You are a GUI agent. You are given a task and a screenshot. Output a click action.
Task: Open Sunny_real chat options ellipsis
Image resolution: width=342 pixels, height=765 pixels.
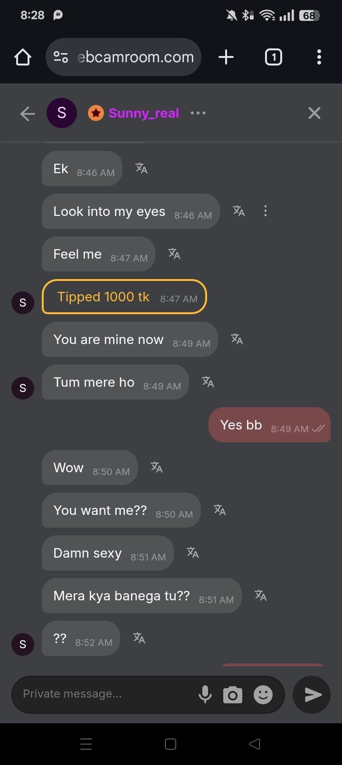tap(198, 113)
